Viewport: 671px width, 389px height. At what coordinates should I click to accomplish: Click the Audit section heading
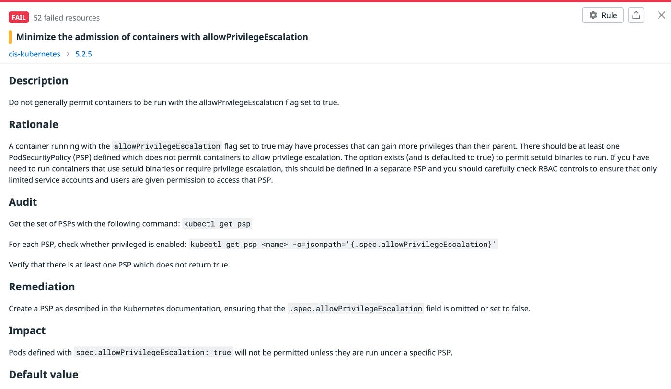(23, 202)
